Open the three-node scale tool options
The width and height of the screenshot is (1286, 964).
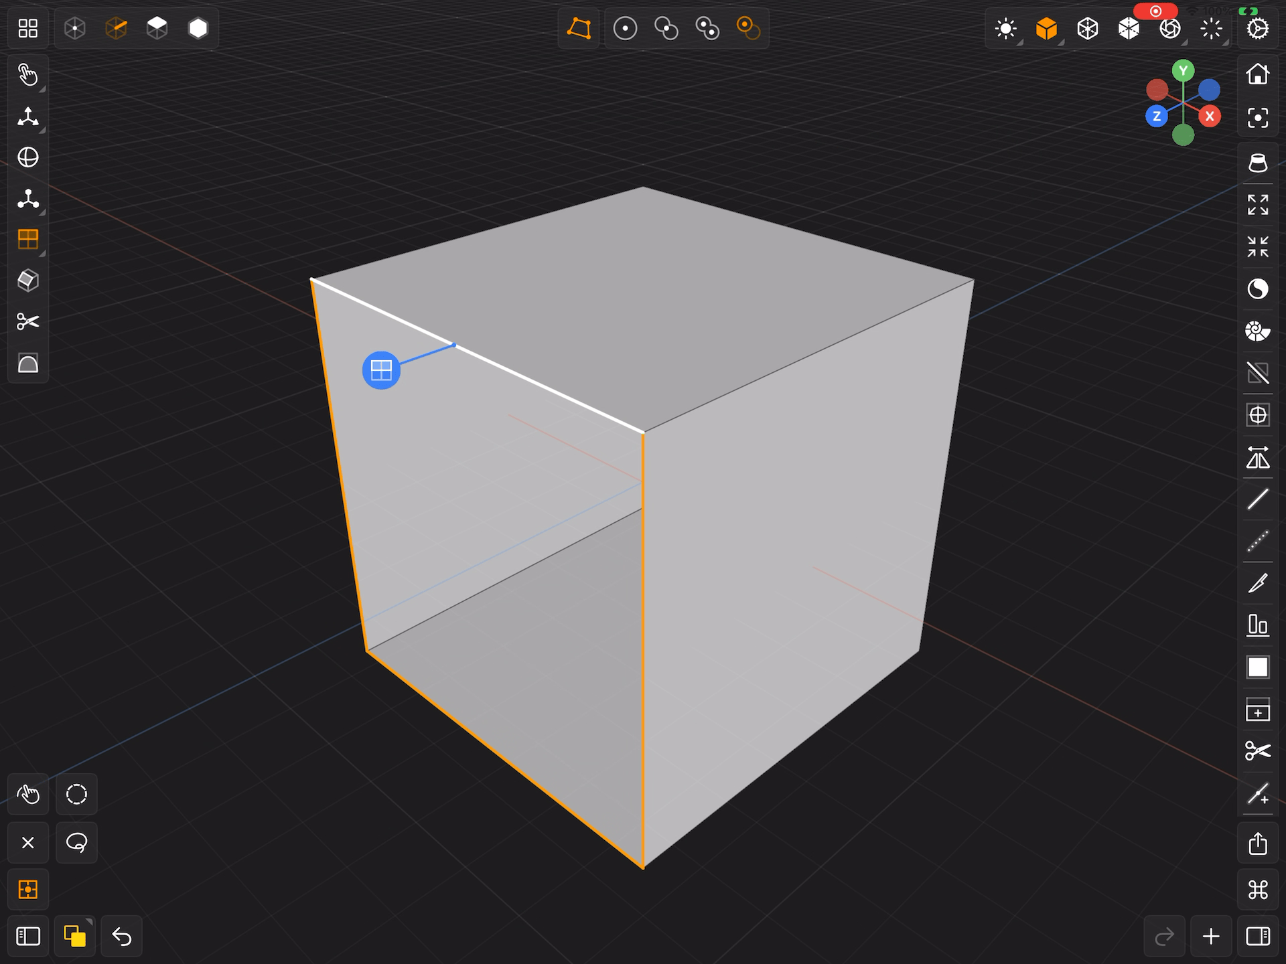coord(27,199)
